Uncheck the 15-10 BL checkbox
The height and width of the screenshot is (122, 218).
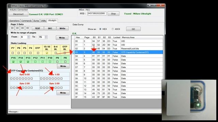pos(47,53)
